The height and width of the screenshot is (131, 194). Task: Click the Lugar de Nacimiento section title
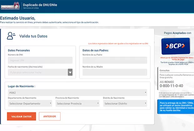(x=22, y=86)
